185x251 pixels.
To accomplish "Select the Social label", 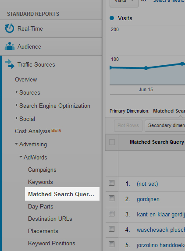I will click(27, 119).
